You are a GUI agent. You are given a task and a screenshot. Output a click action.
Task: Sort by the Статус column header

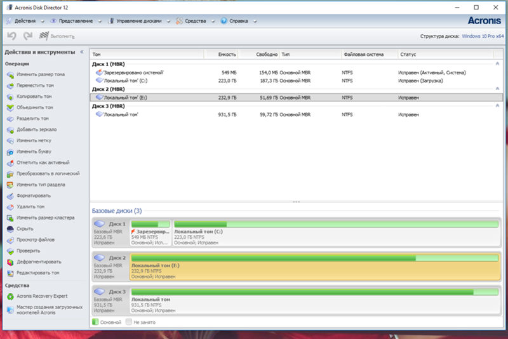click(446, 55)
